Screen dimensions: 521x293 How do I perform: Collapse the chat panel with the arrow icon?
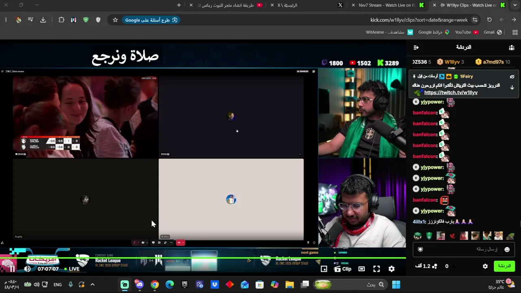tap(416, 48)
